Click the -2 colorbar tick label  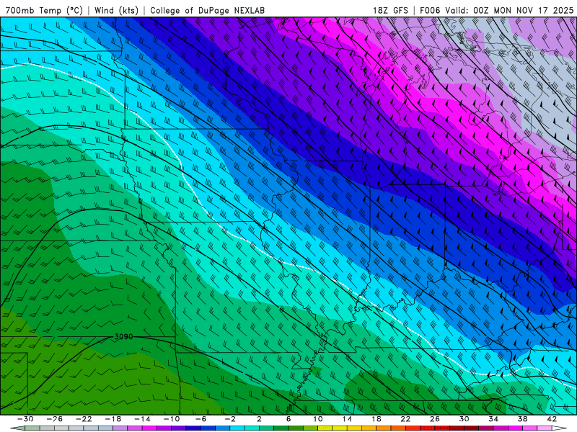230,419
